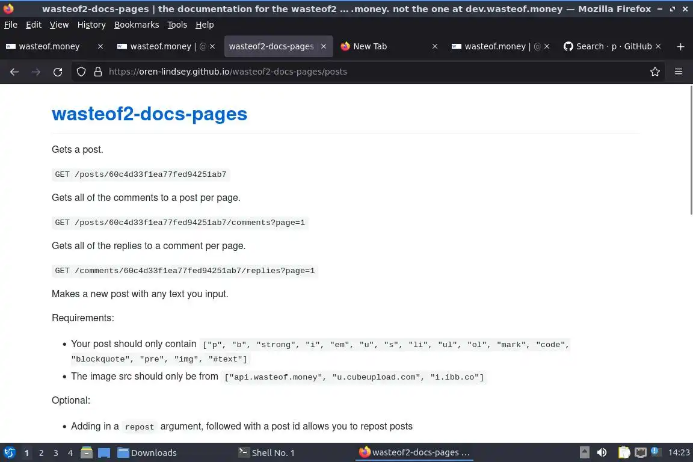Close the second wasteof.money tab
Viewport: 693px width, 462px height.
(x=212, y=46)
